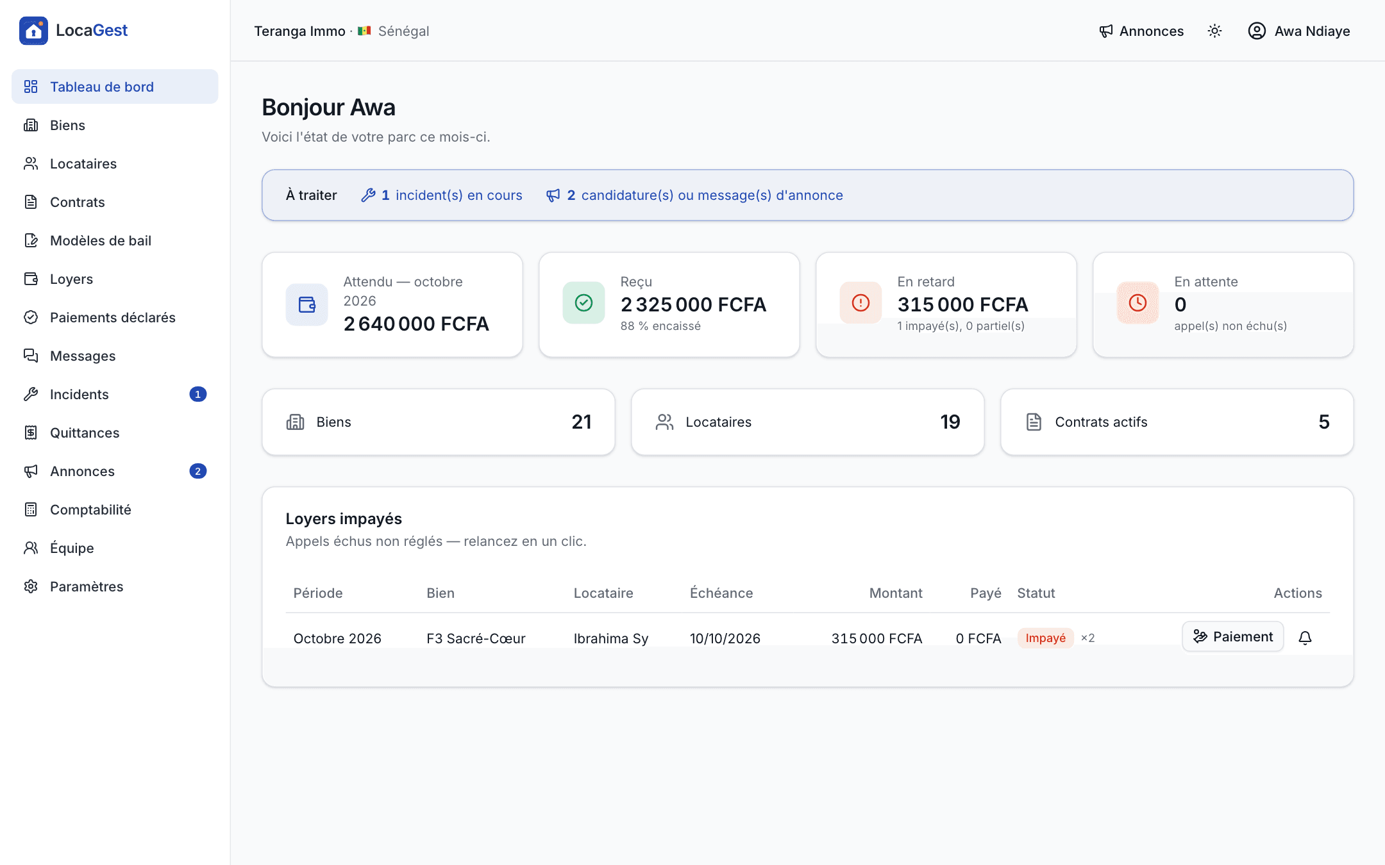Click the LocaGest house logo icon
The image size is (1385, 865).
33,31
